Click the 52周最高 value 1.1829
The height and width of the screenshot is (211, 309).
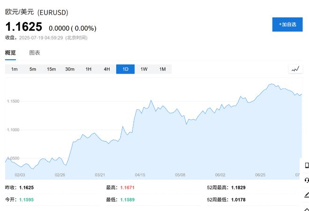coord(238,188)
